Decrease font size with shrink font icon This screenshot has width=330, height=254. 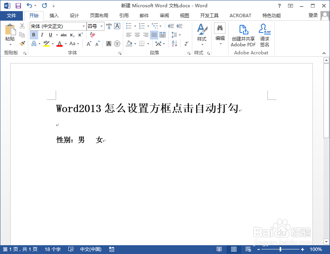pyautogui.click(x=97, y=44)
